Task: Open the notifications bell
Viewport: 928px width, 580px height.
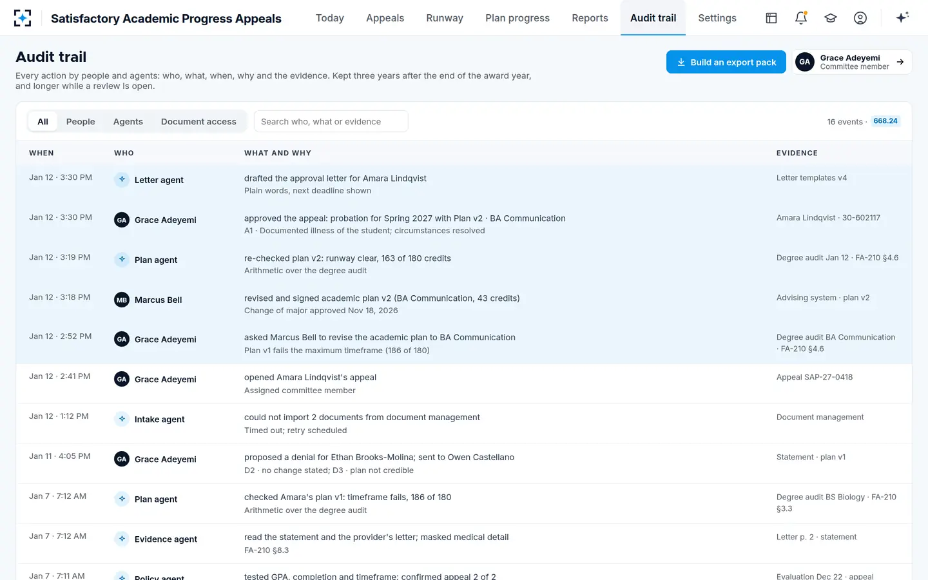Action: [801, 18]
